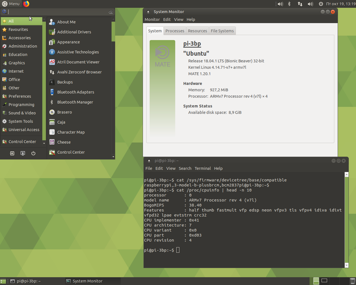Click the applications list scroll-down arrow
The image size is (356, 285).
click(x=113, y=157)
